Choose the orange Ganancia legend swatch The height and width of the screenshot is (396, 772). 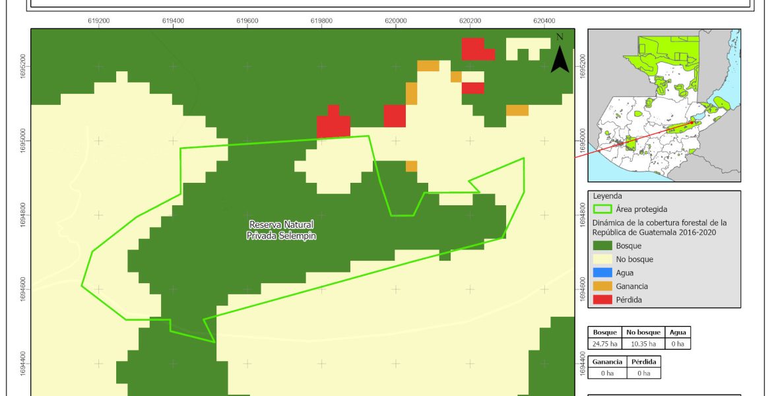(x=601, y=286)
